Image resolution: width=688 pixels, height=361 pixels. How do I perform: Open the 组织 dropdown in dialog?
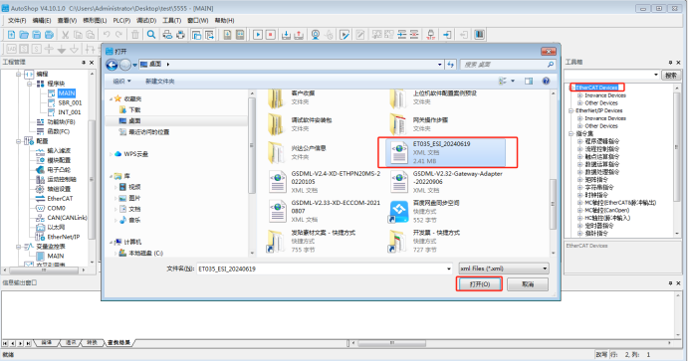121,81
